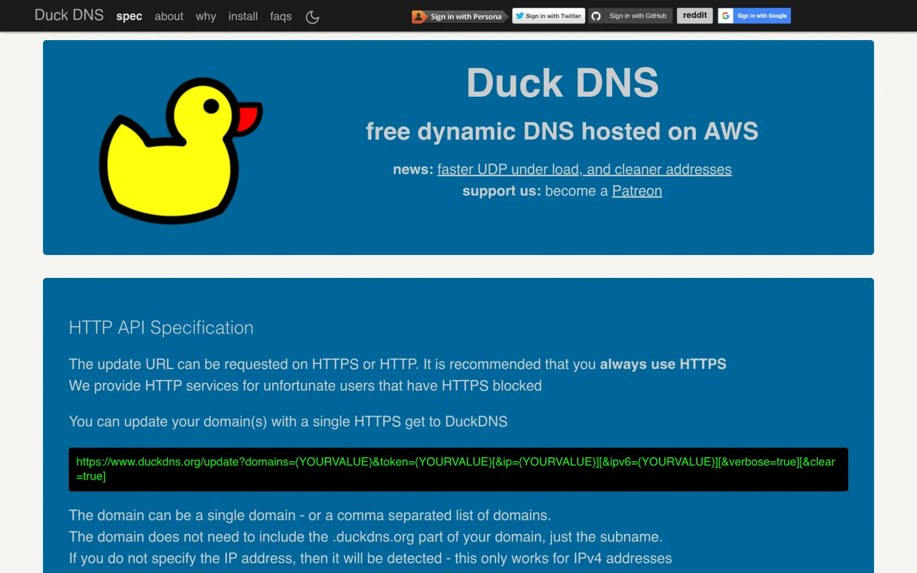Click the Duck DNS brand logo text
The image size is (917, 573).
point(69,15)
